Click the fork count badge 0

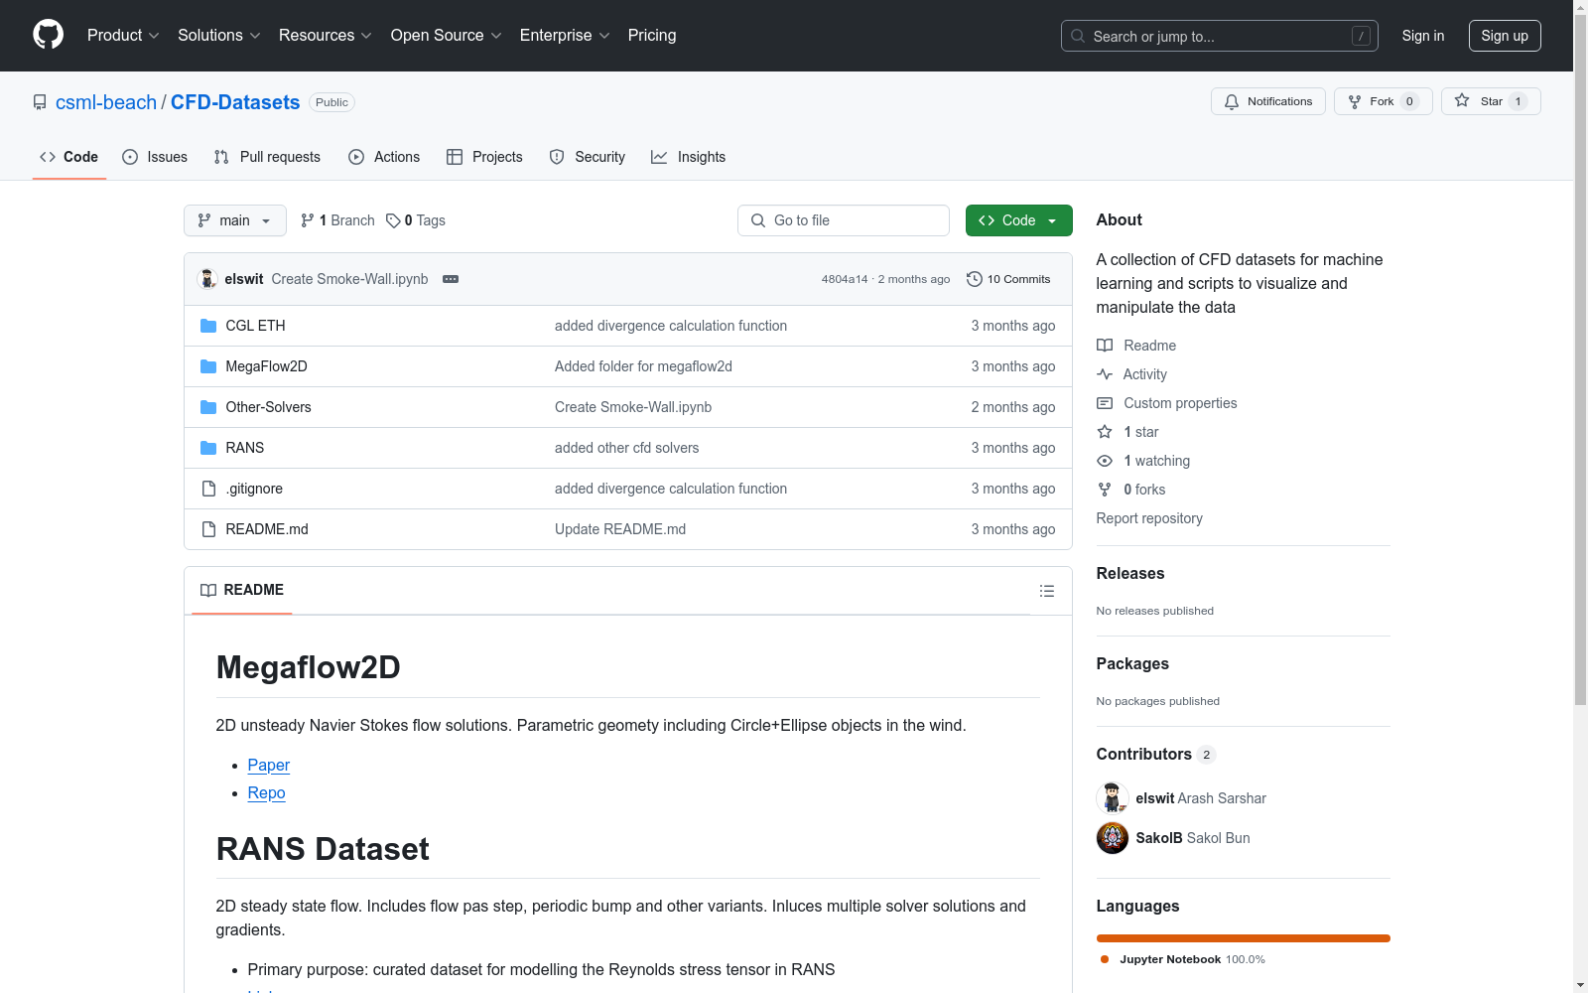coord(1409,101)
